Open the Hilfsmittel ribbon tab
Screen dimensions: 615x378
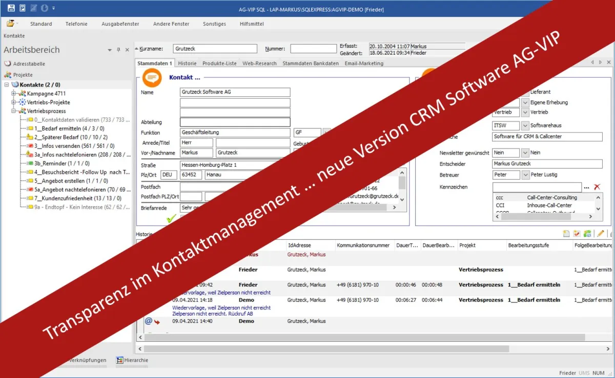(x=252, y=24)
